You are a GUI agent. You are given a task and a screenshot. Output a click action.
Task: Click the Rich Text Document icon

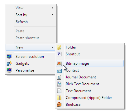tap(59, 84)
